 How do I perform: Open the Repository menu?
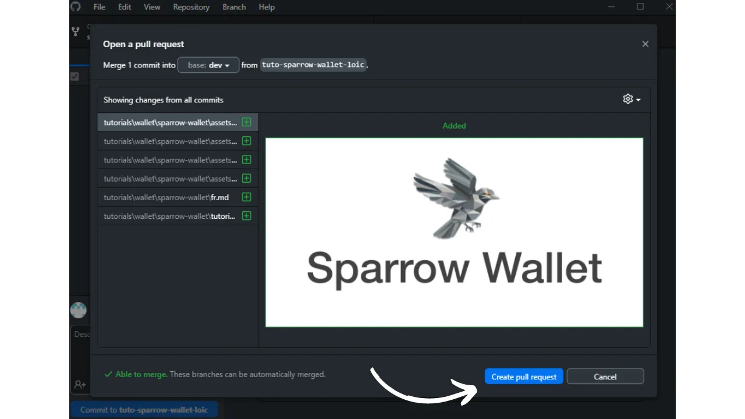coord(191,7)
